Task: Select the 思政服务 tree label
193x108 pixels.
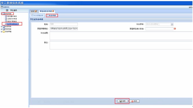Action: [x=8, y=29]
